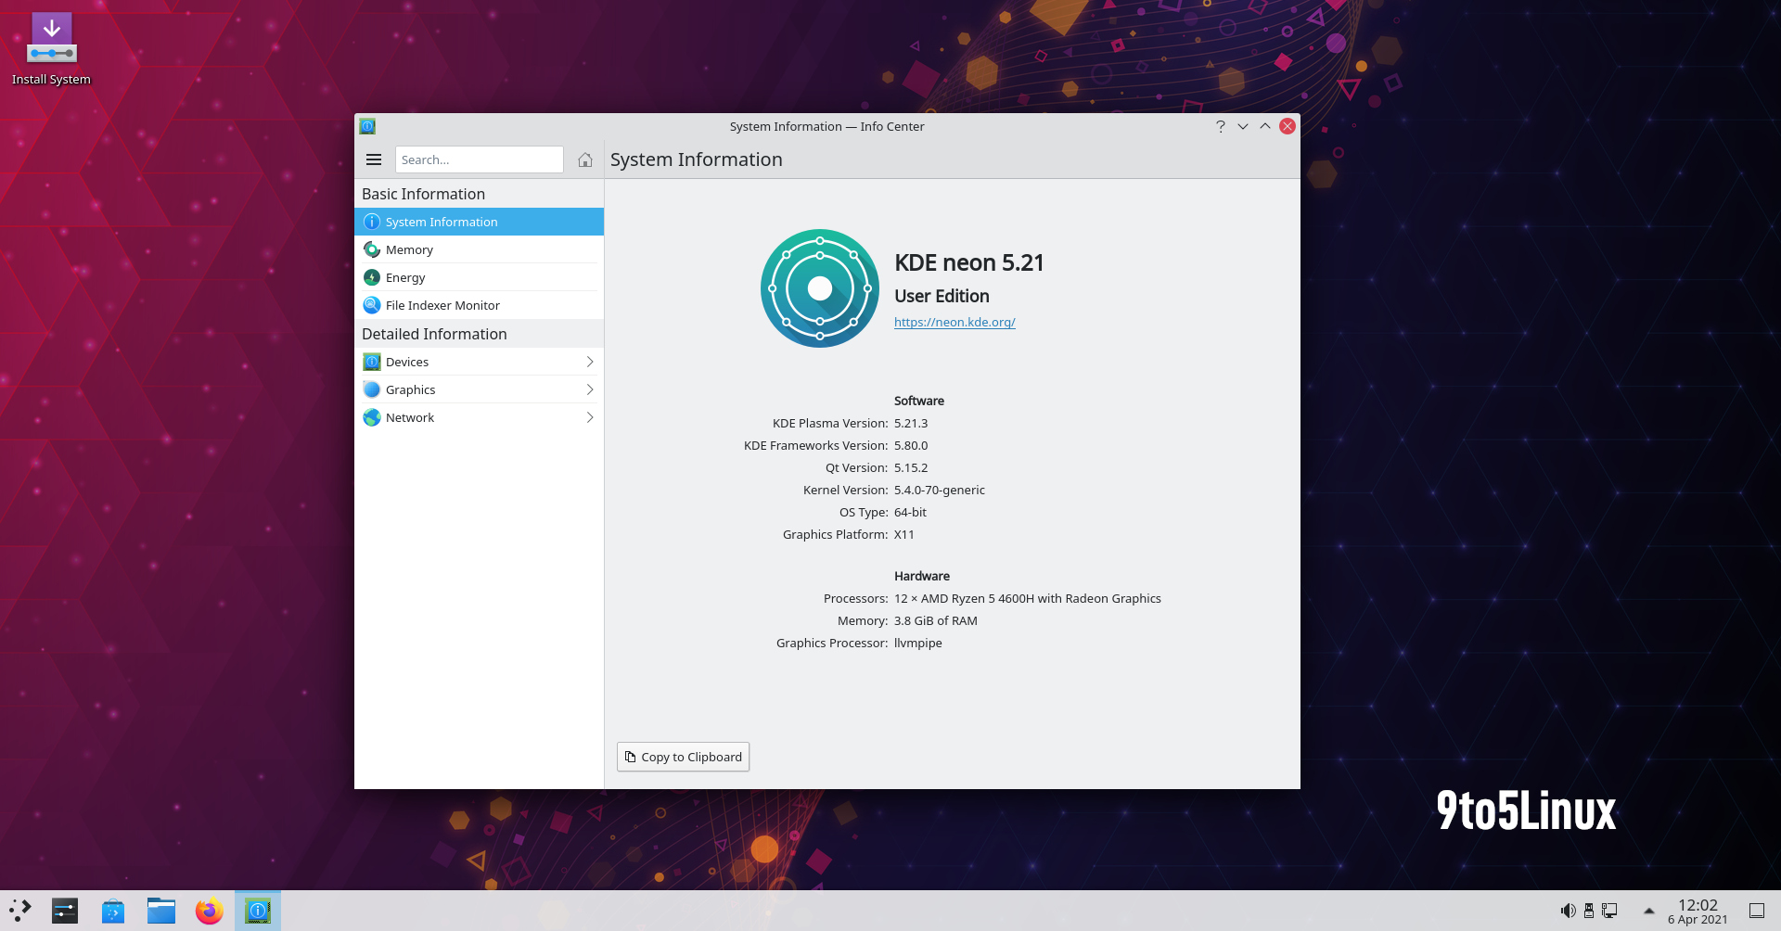Click inside the Search field
Image resolution: width=1781 pixels, height=931 pixels.
pos(479,159)
